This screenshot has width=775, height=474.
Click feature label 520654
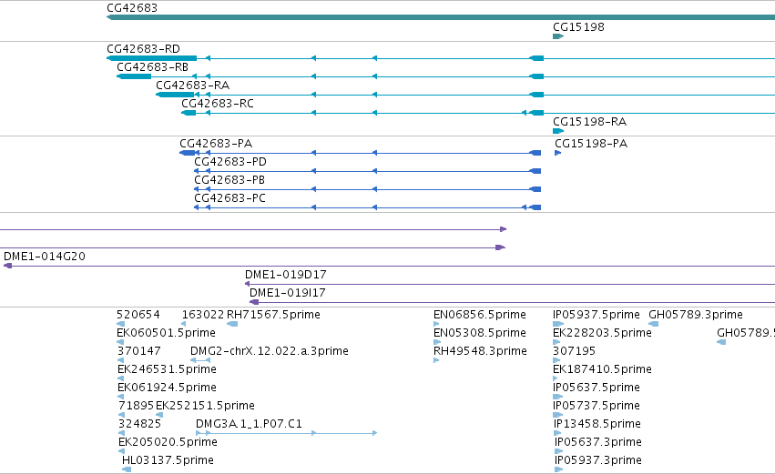pos(138,315)
